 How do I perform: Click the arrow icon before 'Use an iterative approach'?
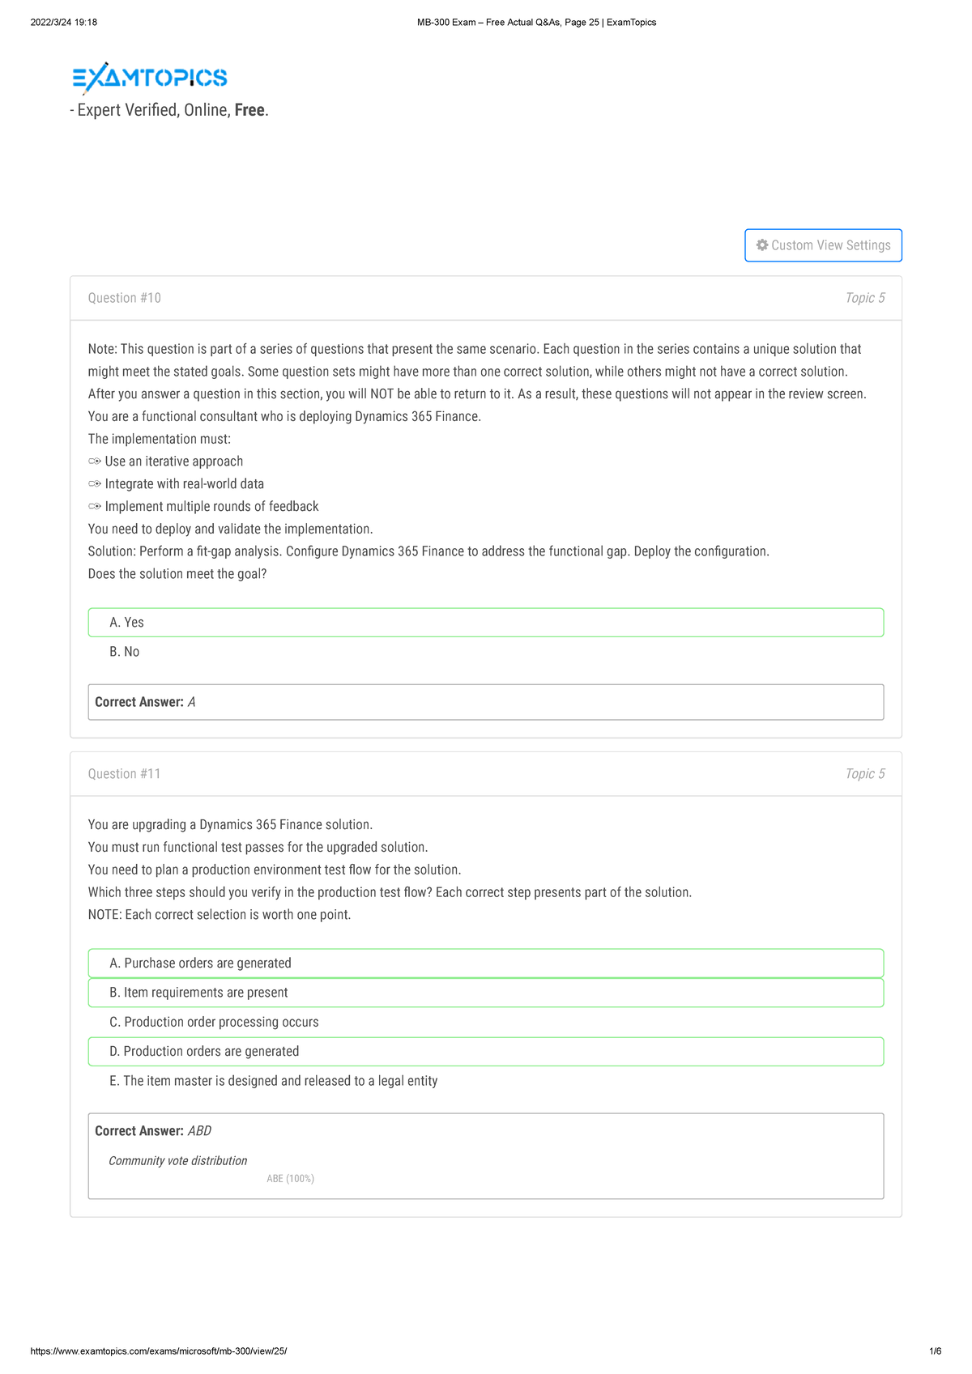(93, 461)
